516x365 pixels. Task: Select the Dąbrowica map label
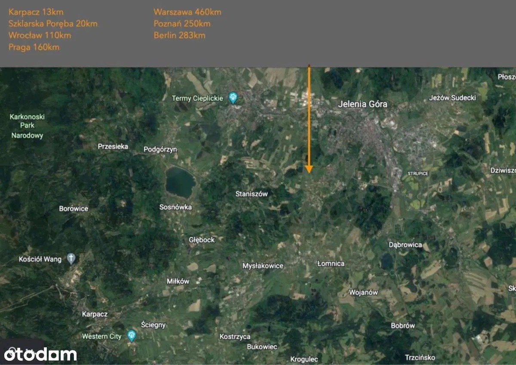point(405,244)
